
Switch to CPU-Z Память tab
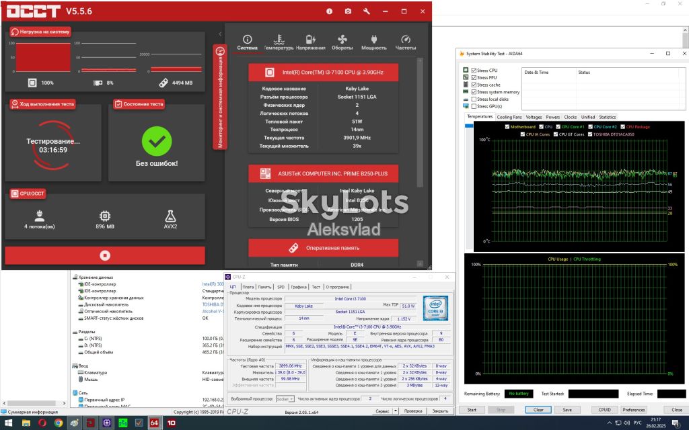(x=264, y=287)
